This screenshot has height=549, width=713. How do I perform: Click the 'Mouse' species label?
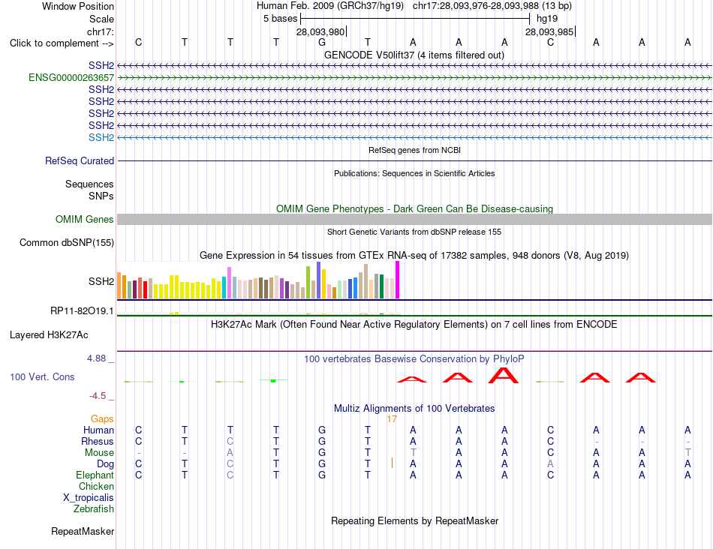pyautogui.click(x=99, y=453)
